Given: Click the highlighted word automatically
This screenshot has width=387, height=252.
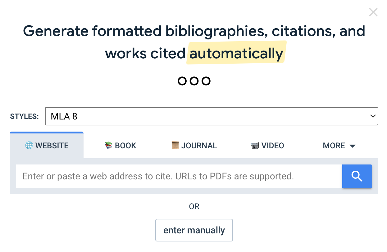Looking at the screenshot, I should pyautogui.click(x=236, y=53).
